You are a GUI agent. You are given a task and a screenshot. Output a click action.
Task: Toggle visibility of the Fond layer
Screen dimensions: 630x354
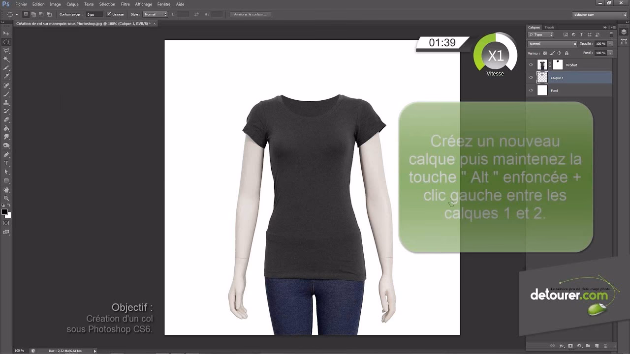(531, 90)
